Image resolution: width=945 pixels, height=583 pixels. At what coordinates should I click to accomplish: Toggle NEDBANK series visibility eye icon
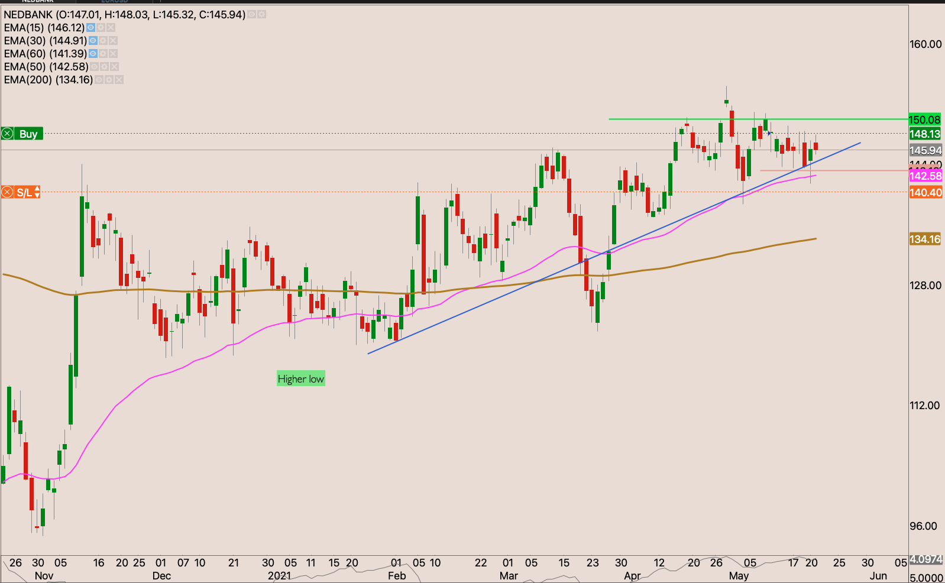click(252, 14)
